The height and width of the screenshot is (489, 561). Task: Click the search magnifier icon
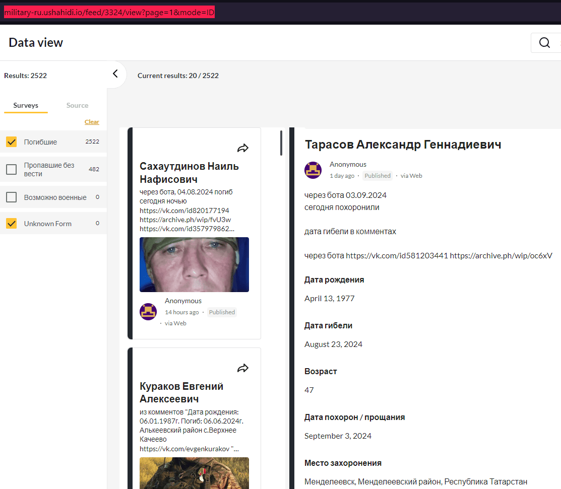point(544,43)
